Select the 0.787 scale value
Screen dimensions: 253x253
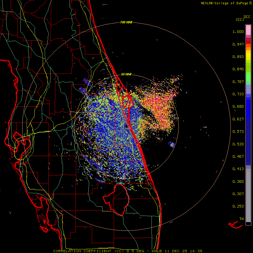pos(238,82)
